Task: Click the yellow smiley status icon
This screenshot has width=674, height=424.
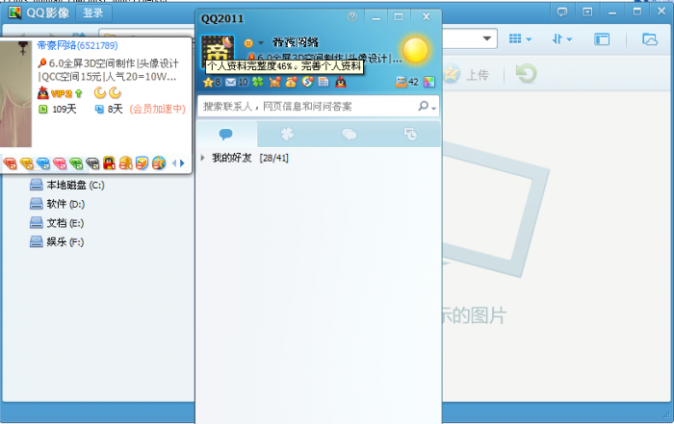Action: pyautogui.click(x=248, y=43)
